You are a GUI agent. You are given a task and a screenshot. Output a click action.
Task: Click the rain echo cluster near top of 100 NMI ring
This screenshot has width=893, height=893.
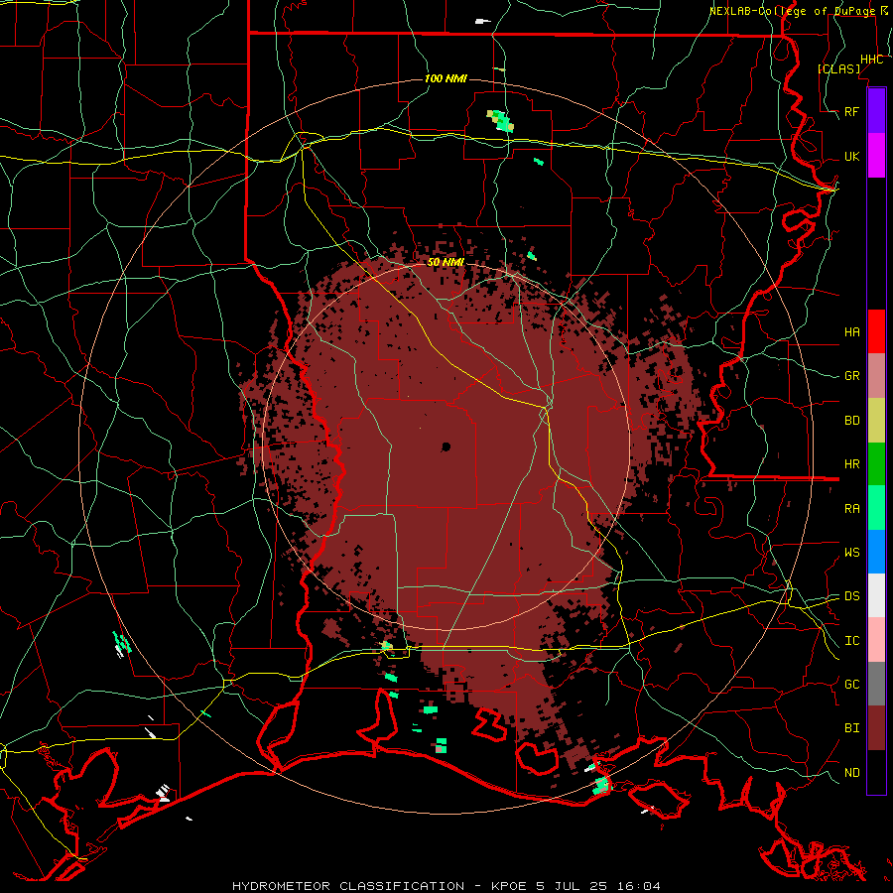(500, 121)
